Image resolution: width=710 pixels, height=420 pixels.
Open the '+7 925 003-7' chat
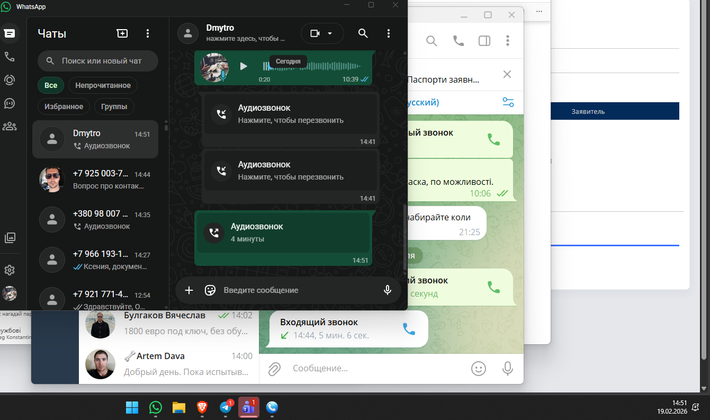point(95,180)
